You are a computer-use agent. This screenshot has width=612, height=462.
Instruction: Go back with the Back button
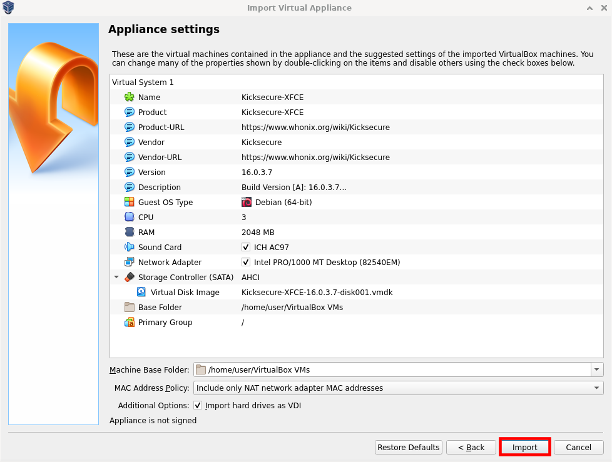[471, 447]
